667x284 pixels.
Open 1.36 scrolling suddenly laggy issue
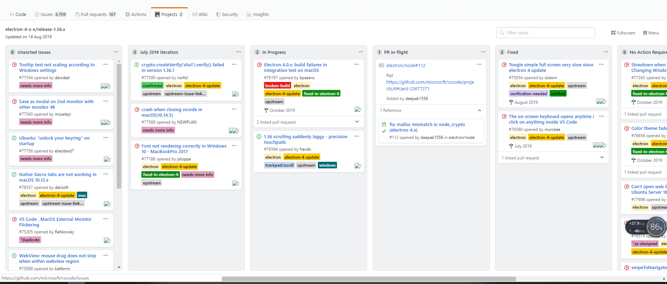(x=306, y=139)
